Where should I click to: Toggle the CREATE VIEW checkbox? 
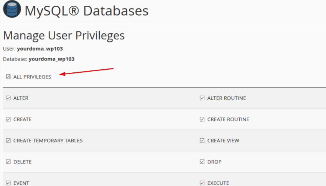[x=202, y=140]
